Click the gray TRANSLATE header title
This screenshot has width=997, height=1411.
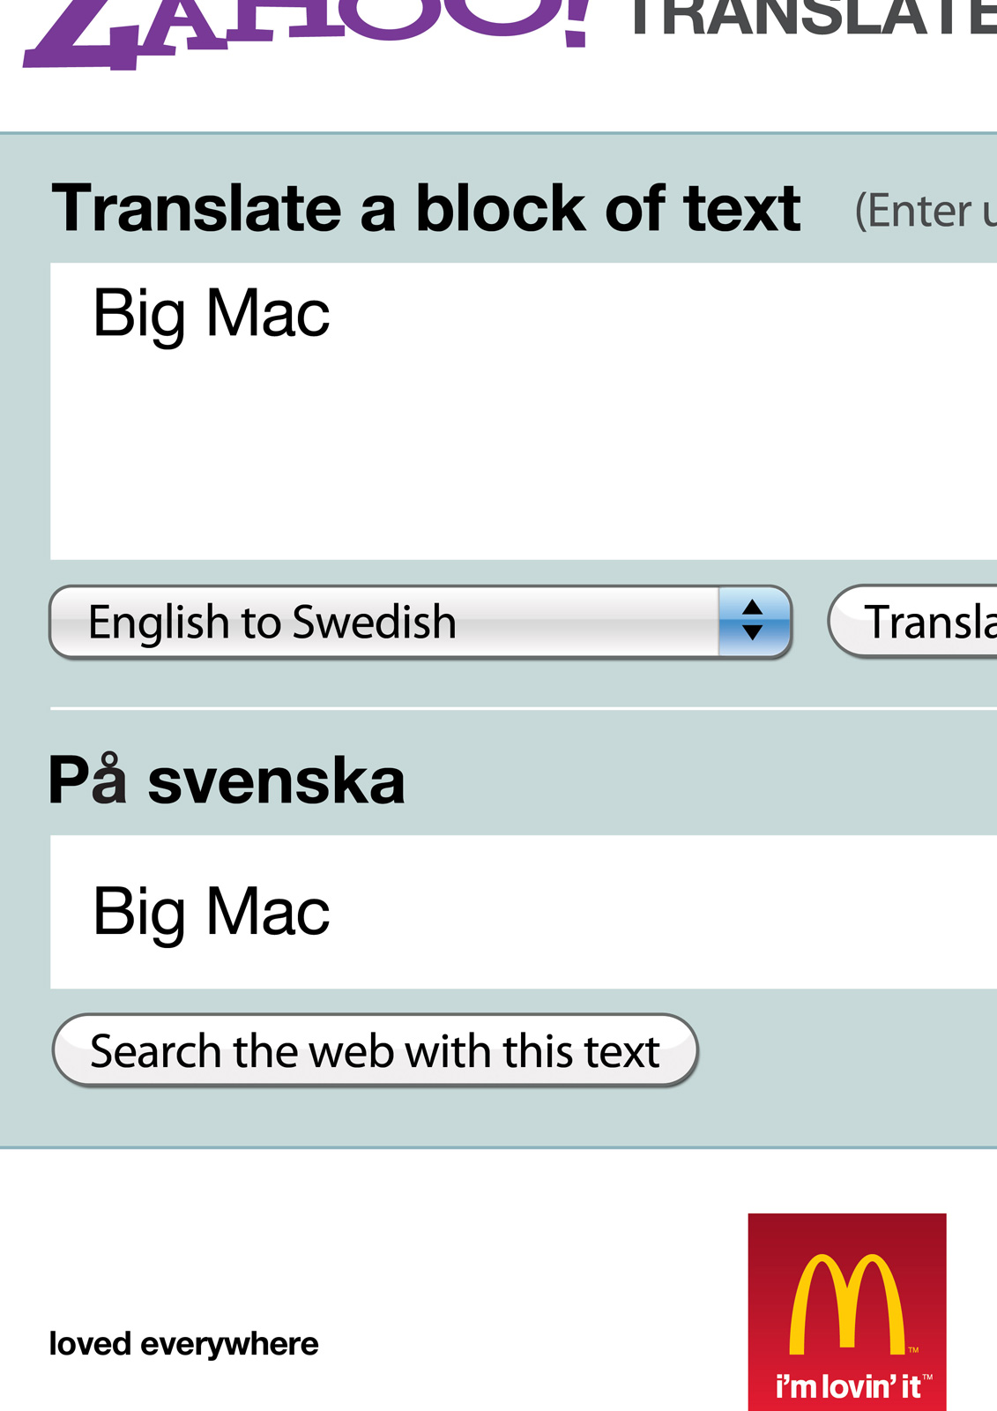[x=811, y=19]
